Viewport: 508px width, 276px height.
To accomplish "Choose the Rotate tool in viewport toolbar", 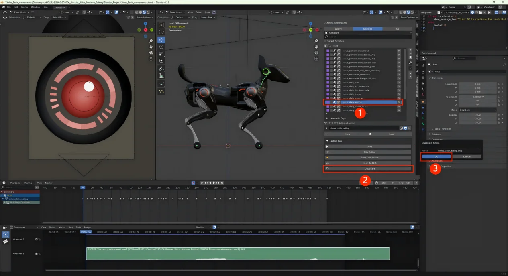I will point(161,47).
